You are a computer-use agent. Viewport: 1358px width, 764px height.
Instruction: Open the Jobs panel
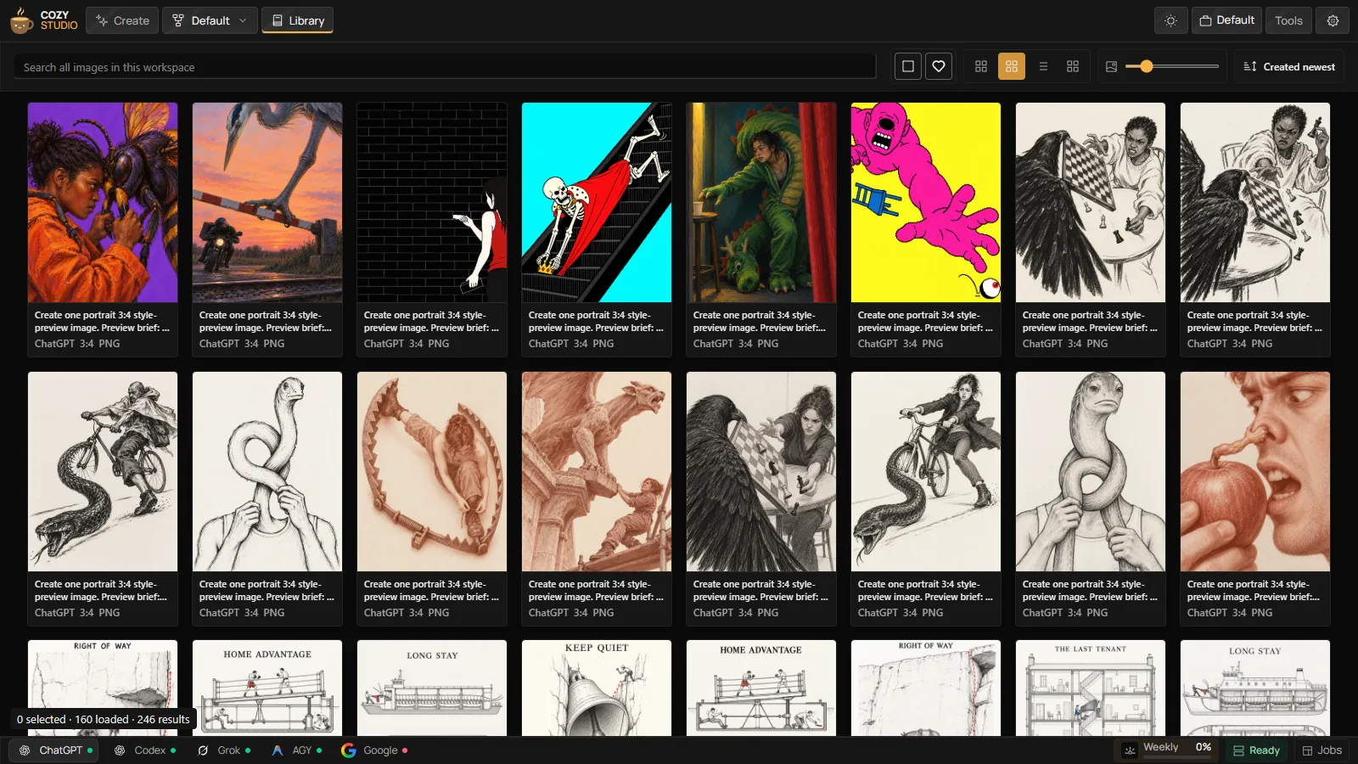pos(1322,750)
